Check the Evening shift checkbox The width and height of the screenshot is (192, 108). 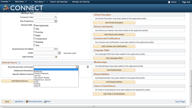click(x=34, y=32)
